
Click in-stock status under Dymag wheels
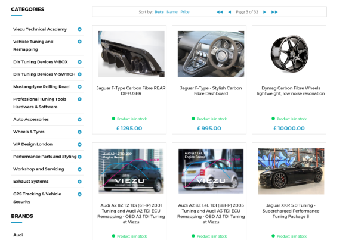pyautogui.click(x=289, y=119)
